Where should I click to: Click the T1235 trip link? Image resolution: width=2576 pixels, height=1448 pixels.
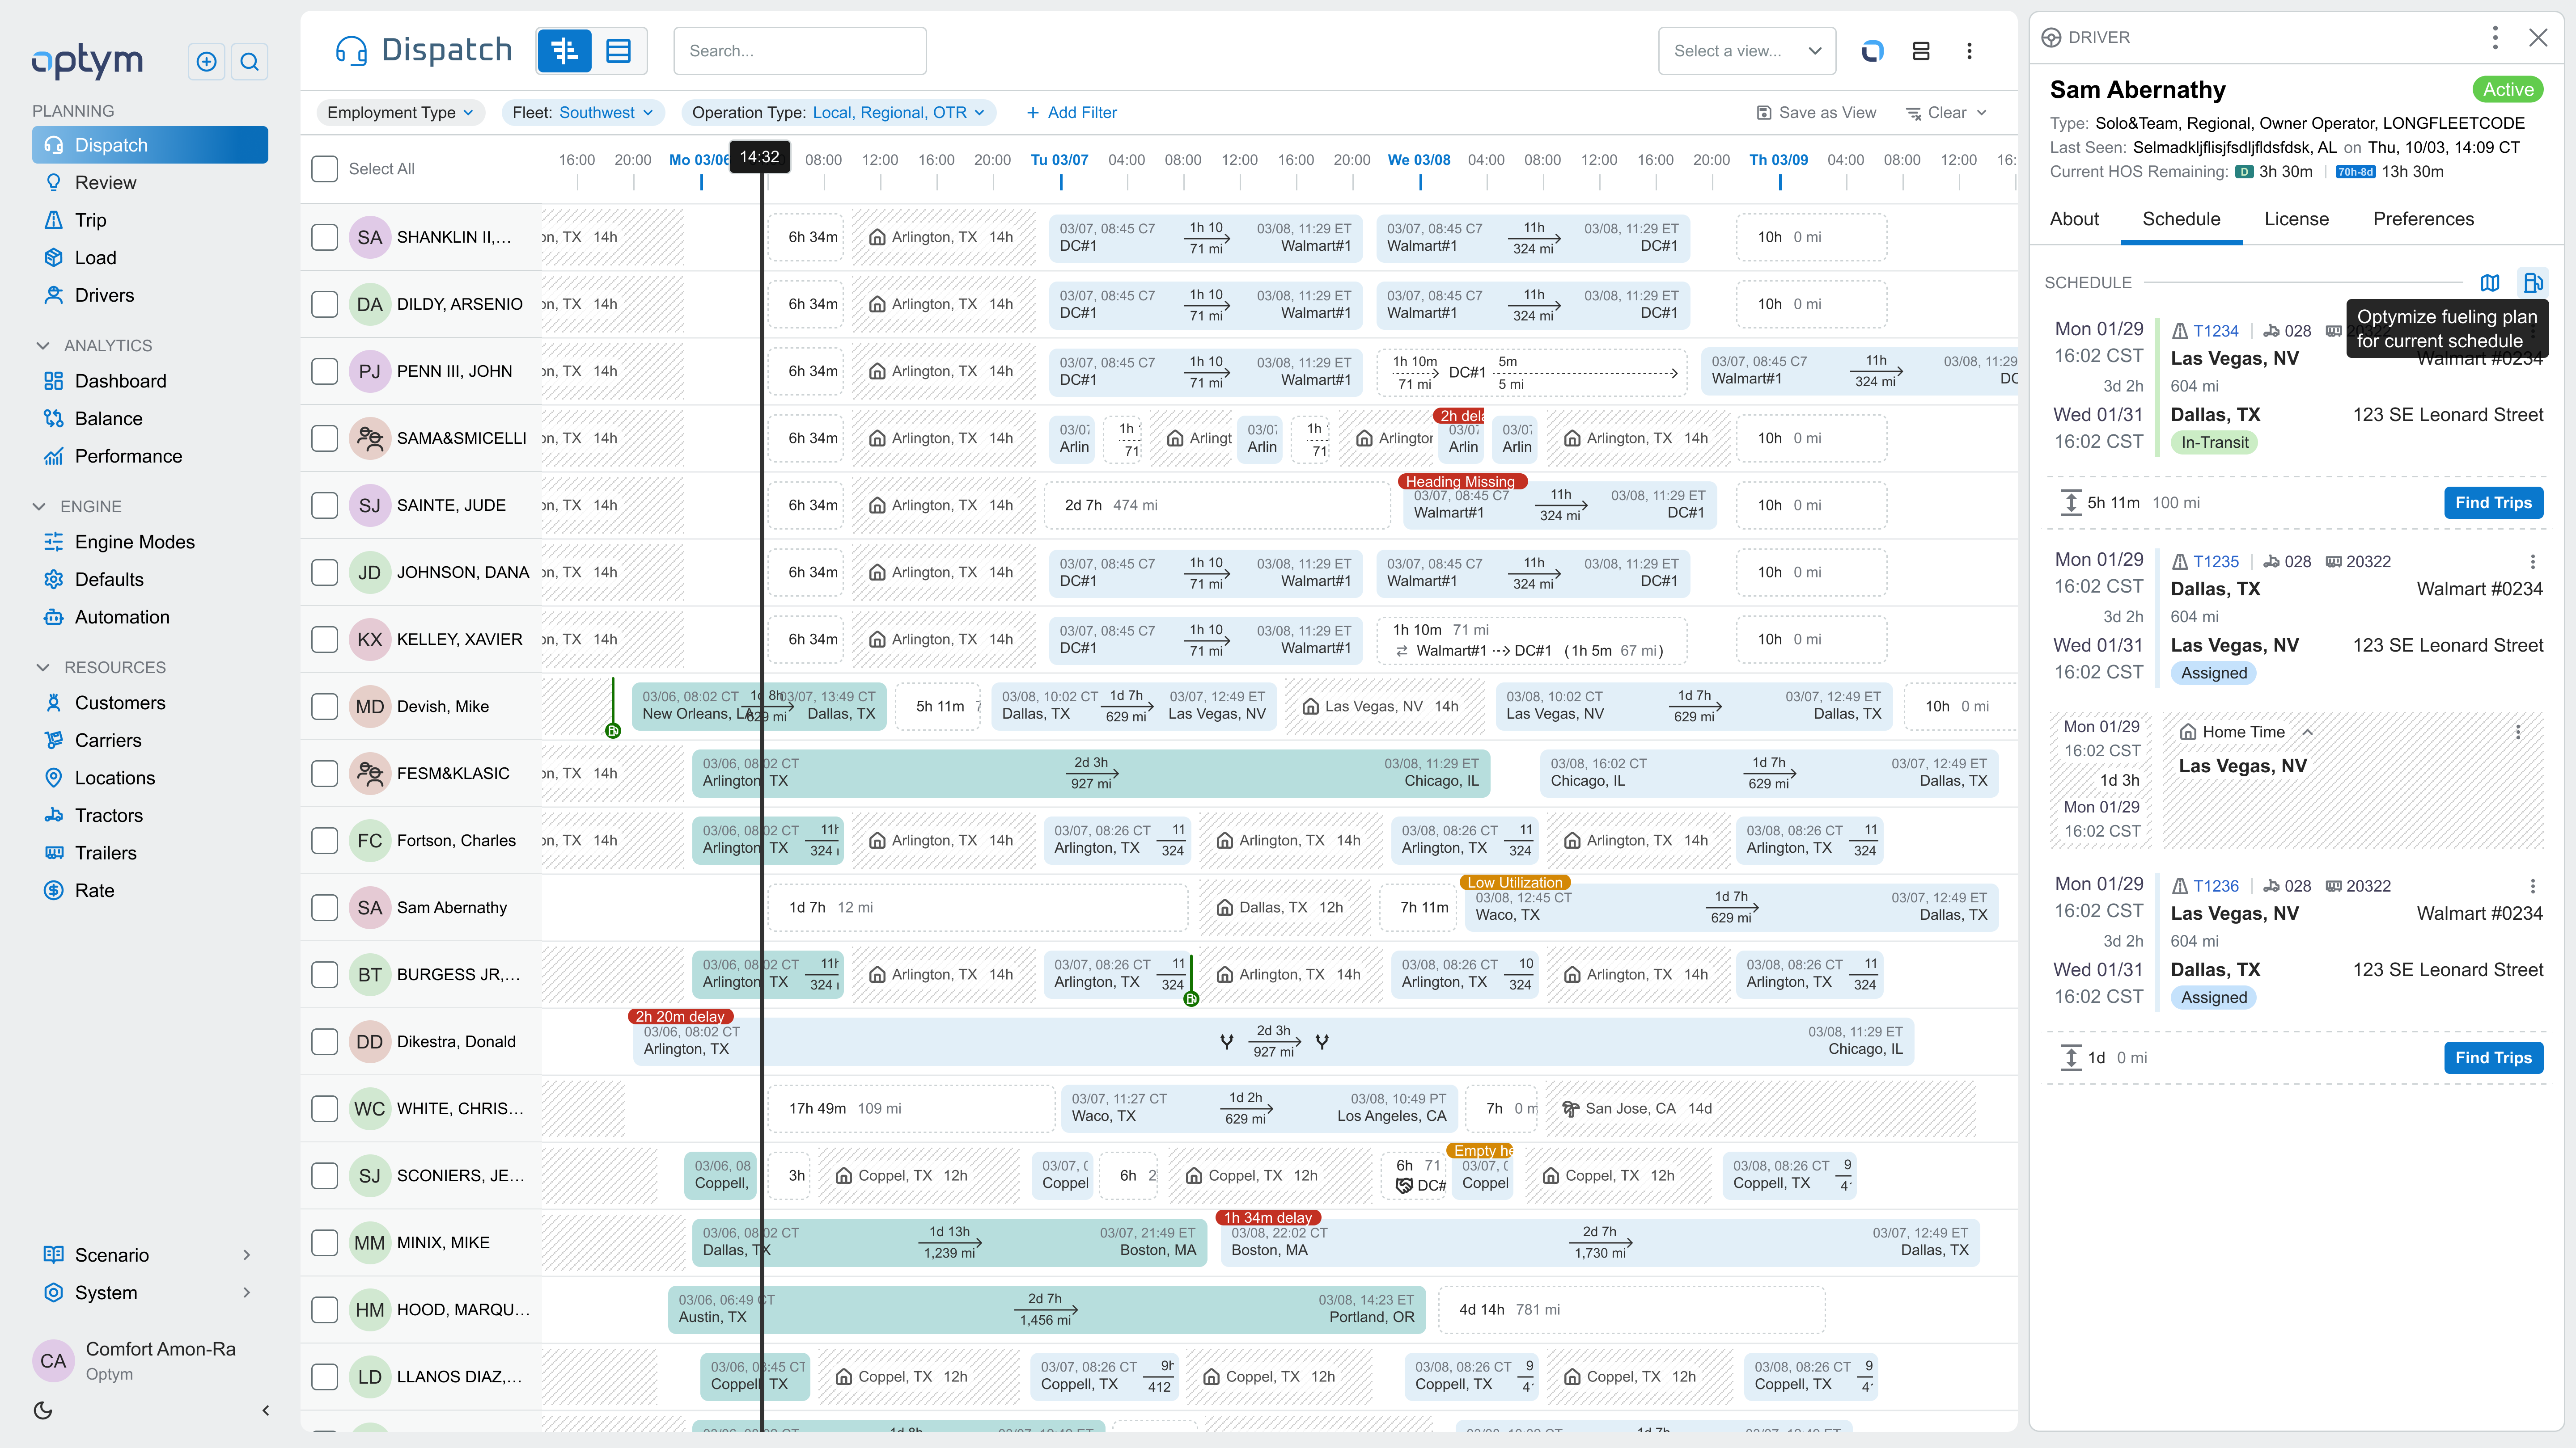point(2215,562)
